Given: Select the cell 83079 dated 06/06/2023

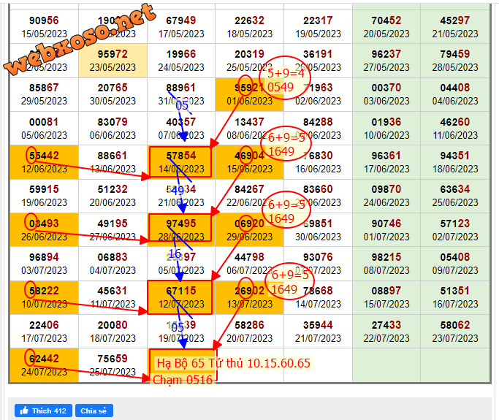Looking at the screenshot, I should coord(113,129).
